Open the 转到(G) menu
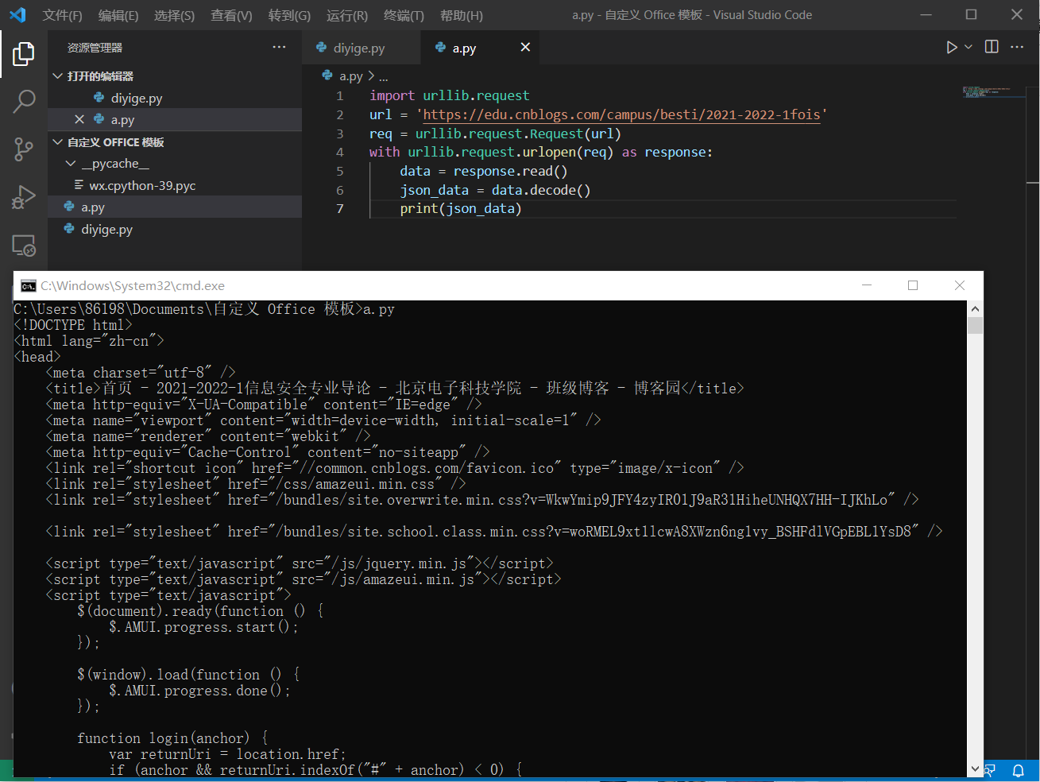 [289, 15]
